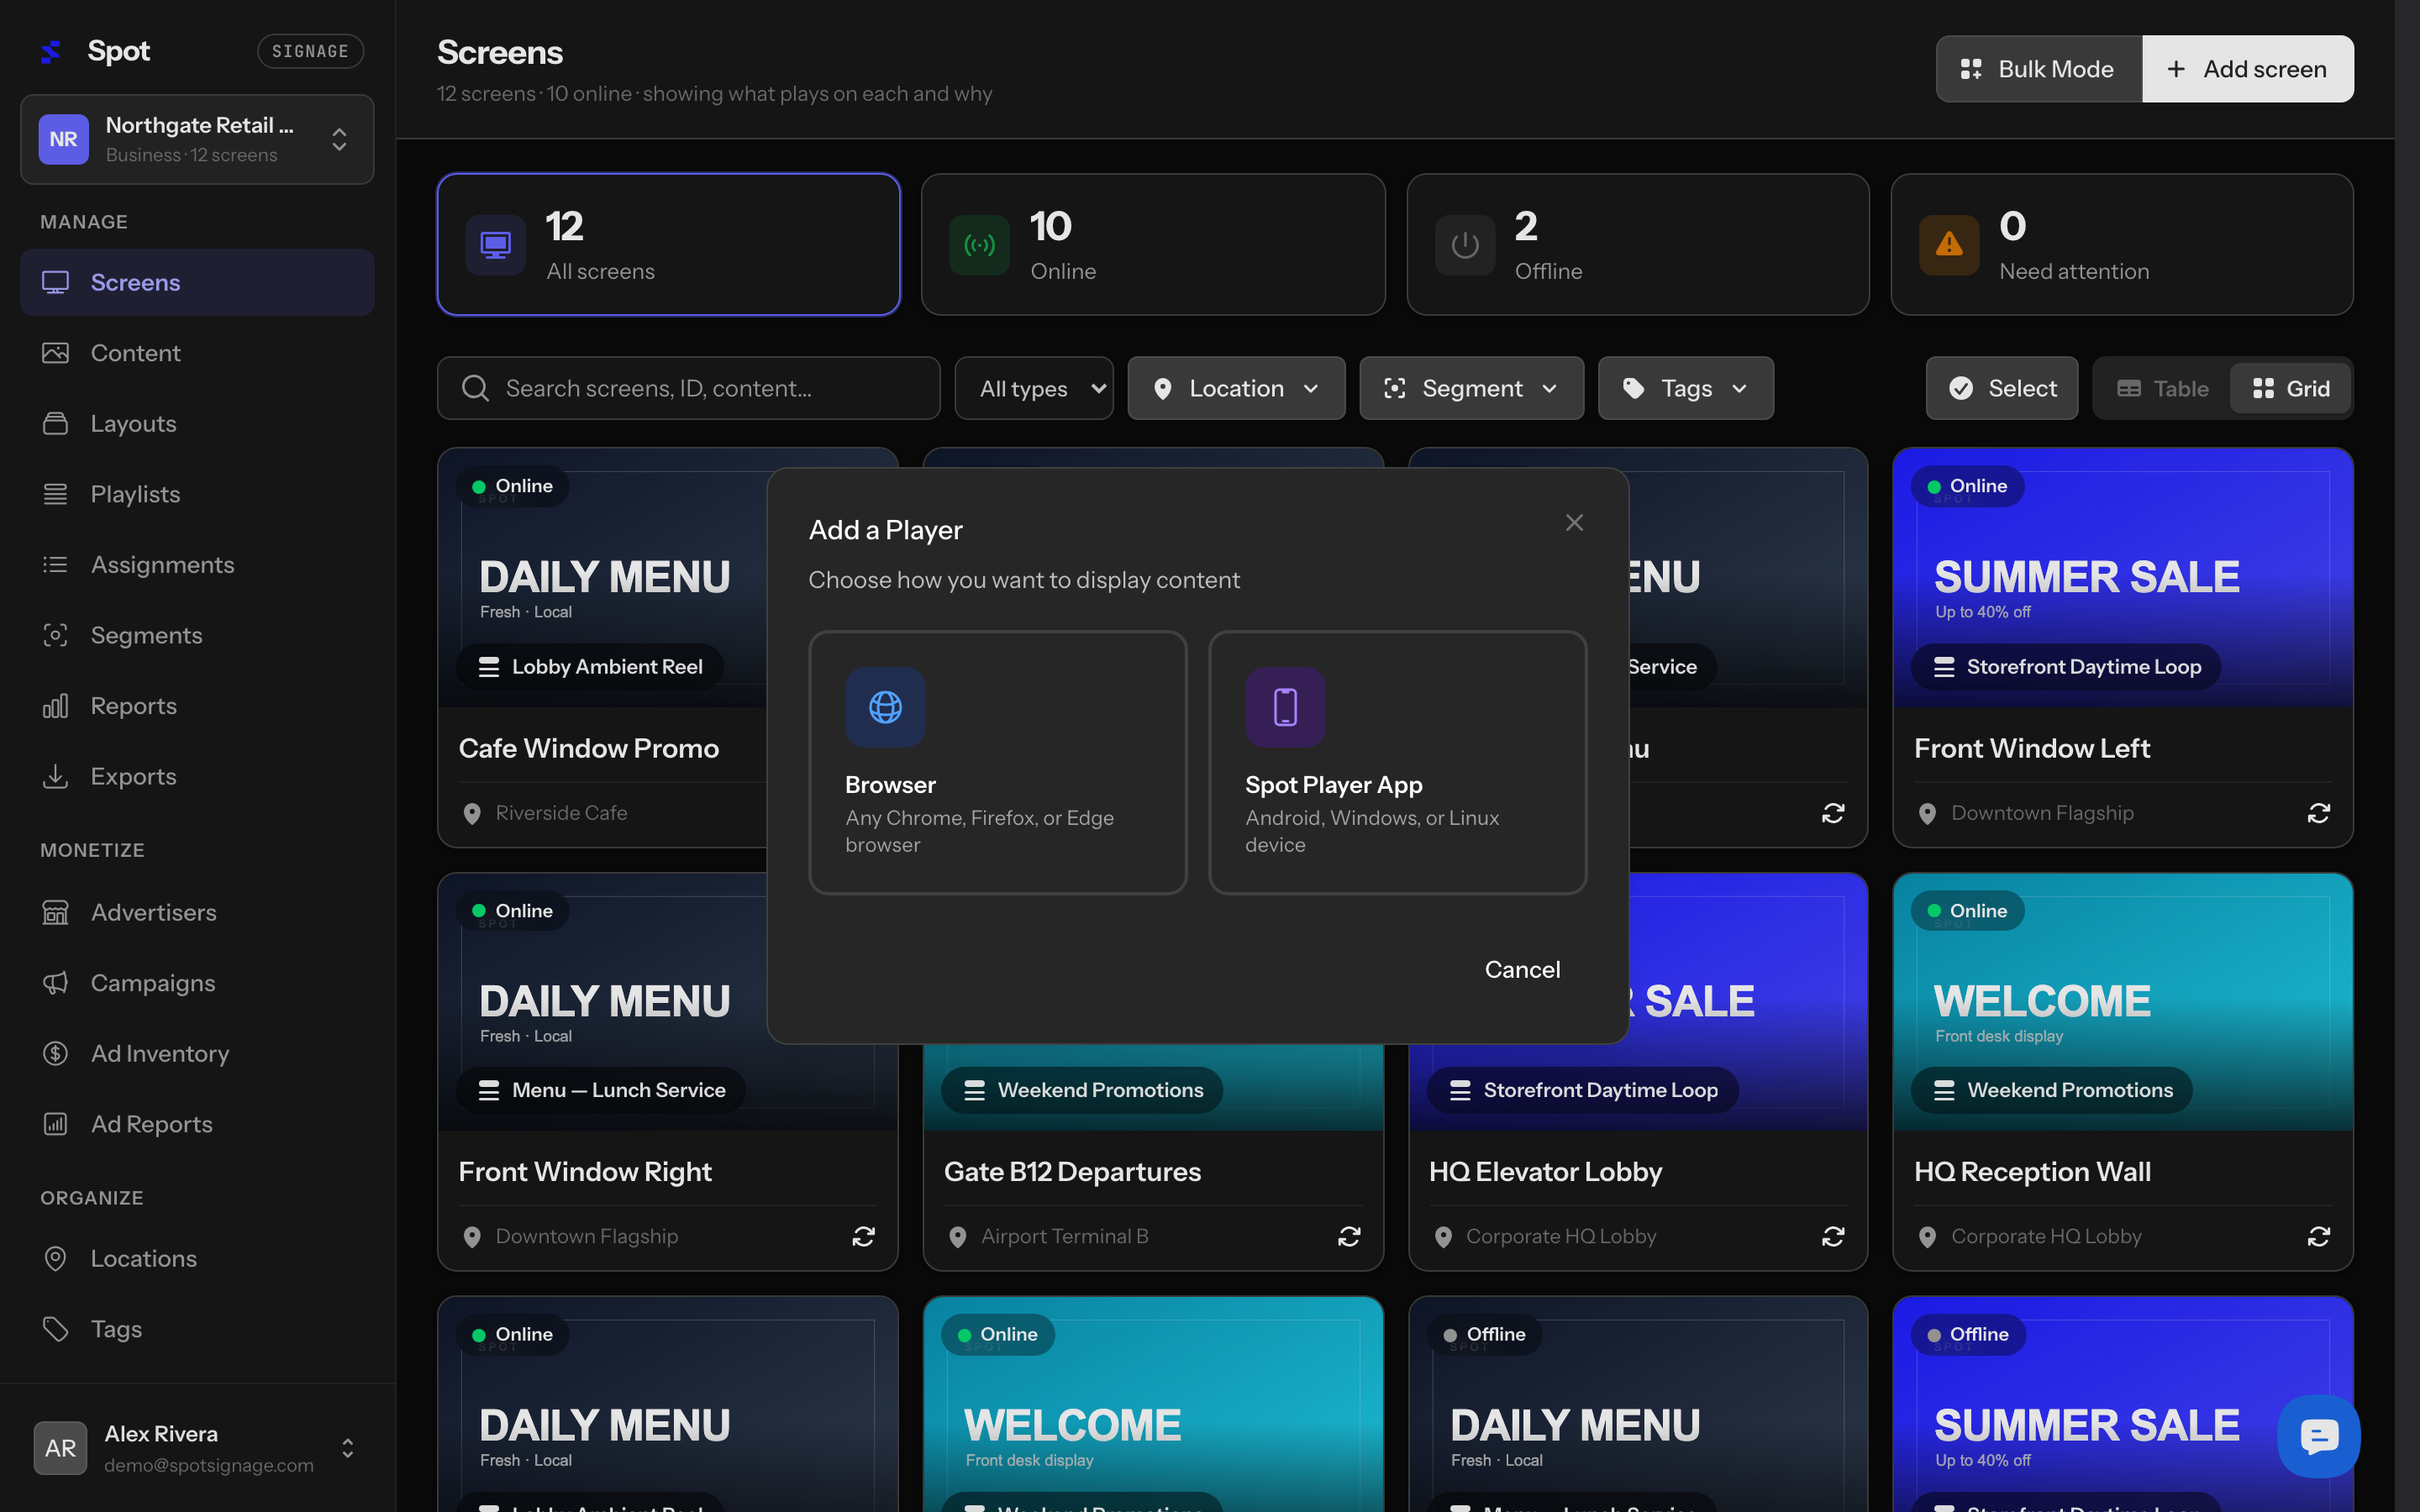Open Playlists in sidebar
Image resolution: width=2420 pixels, height=1512 pixels.
pyautogui.click(x=197, y=494)
